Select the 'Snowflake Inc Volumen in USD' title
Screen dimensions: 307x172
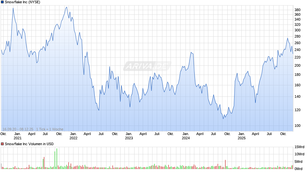pyautogui.click(x=29, y=144)
